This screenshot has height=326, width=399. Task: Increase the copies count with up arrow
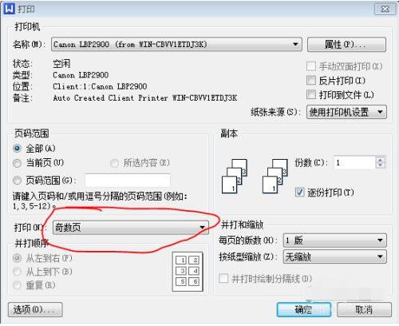[380, 159]
